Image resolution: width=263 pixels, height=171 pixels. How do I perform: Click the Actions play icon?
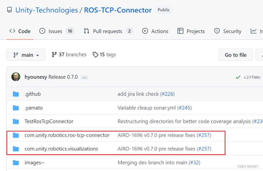pos(145,31)
